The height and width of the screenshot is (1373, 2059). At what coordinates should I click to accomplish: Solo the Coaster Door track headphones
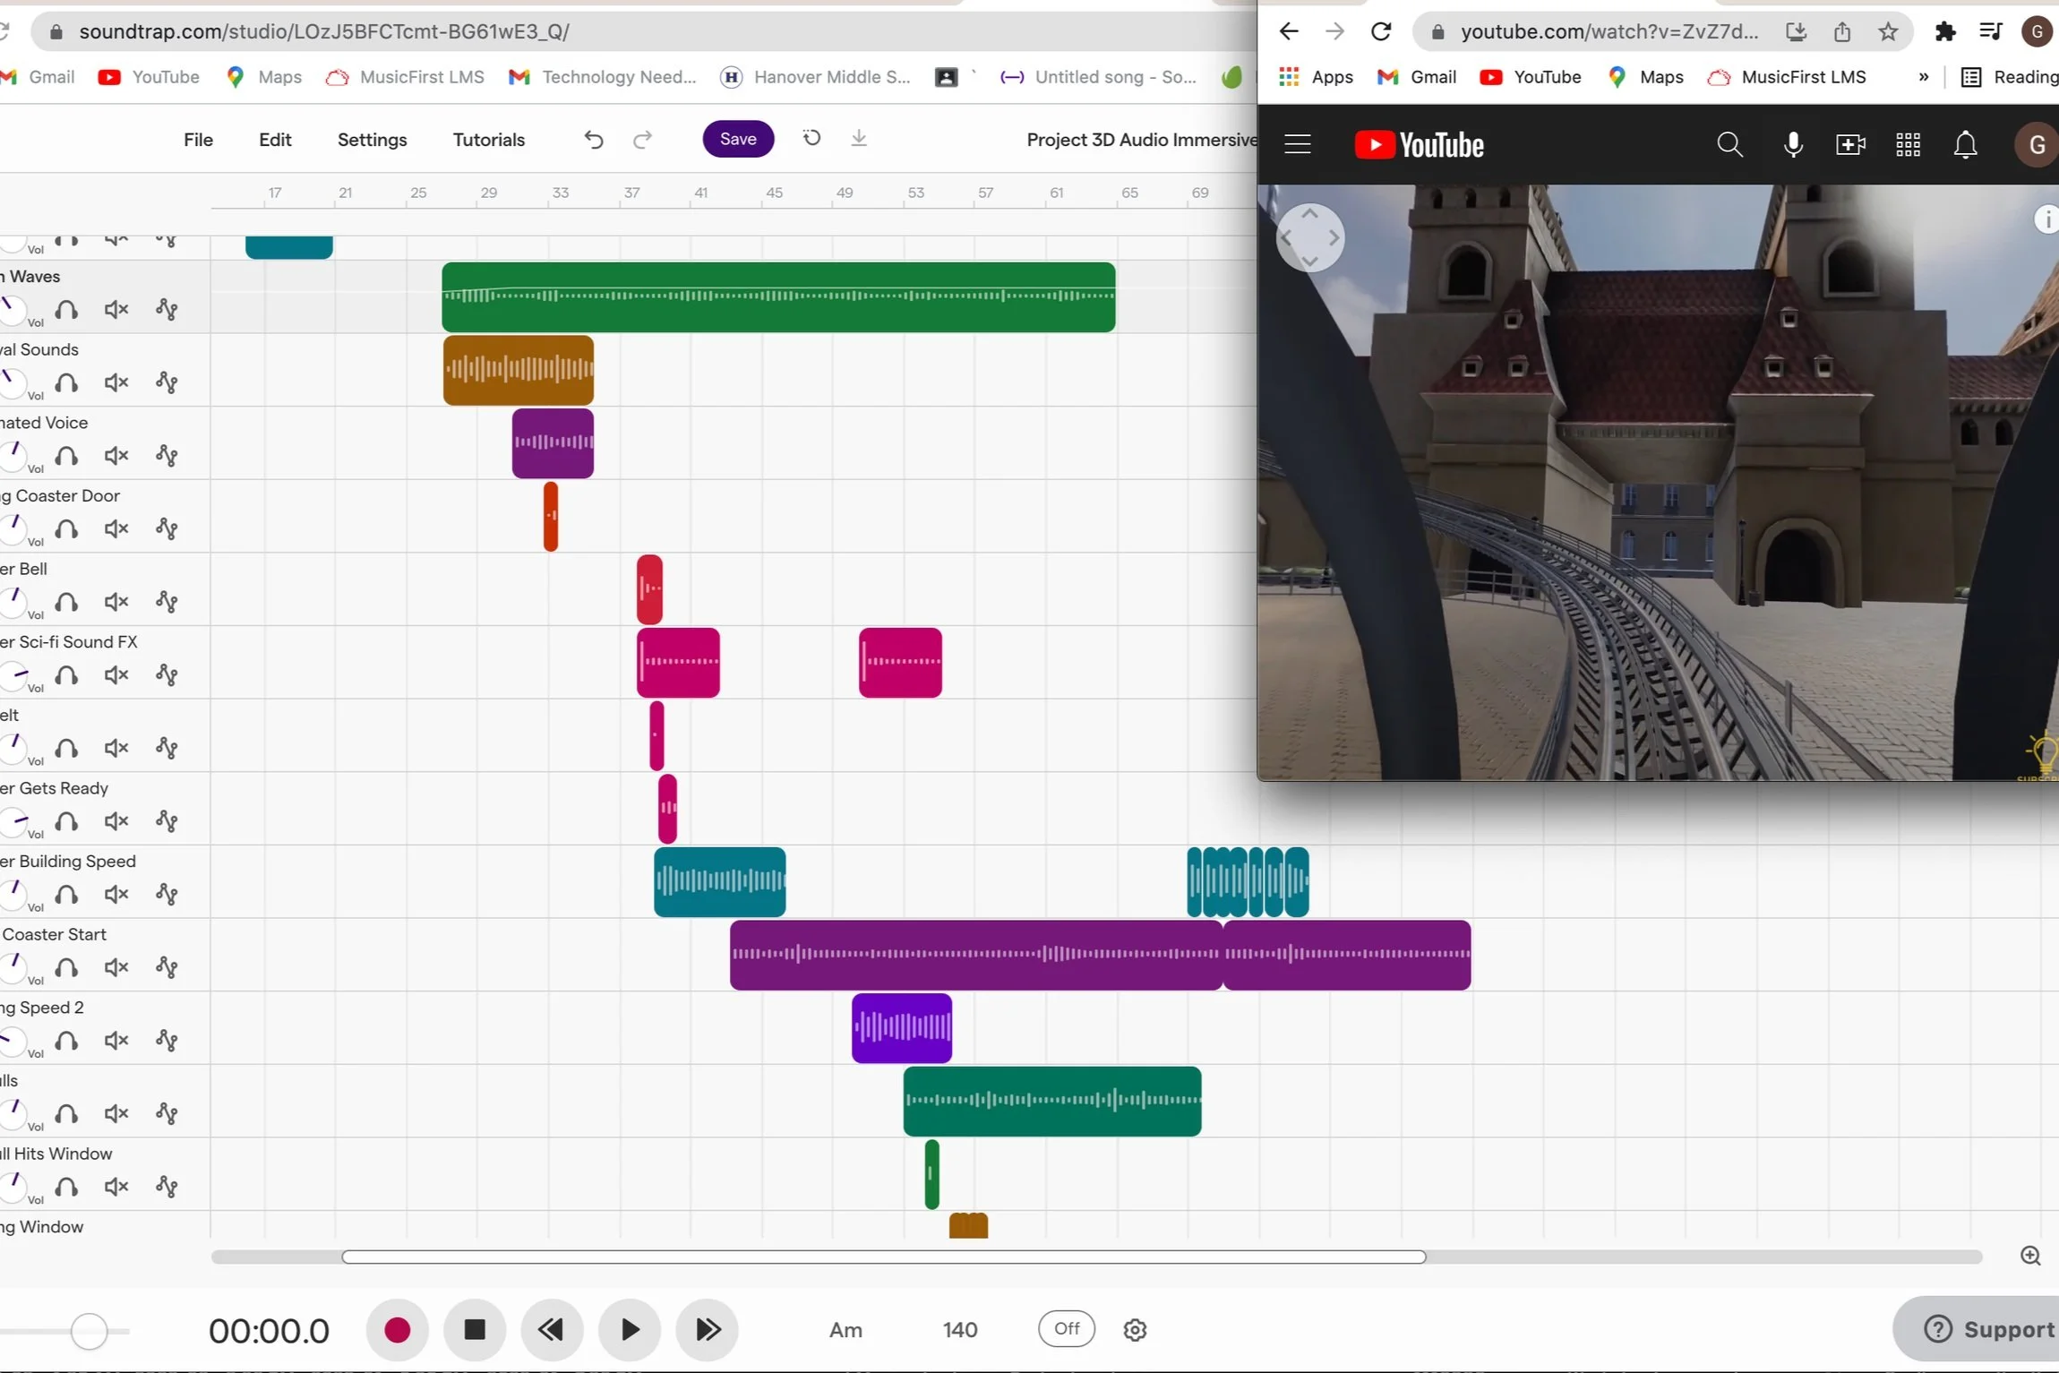pyautogui.click(x=66, y=529)
